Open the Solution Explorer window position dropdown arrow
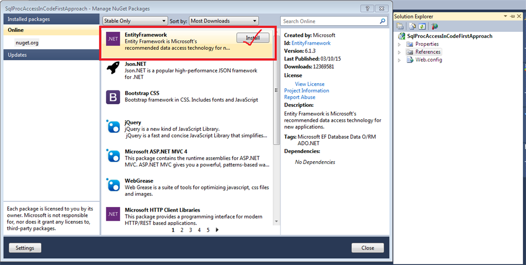Image resolution: width=526 pixels, height=265 pixels. [505, 16]
